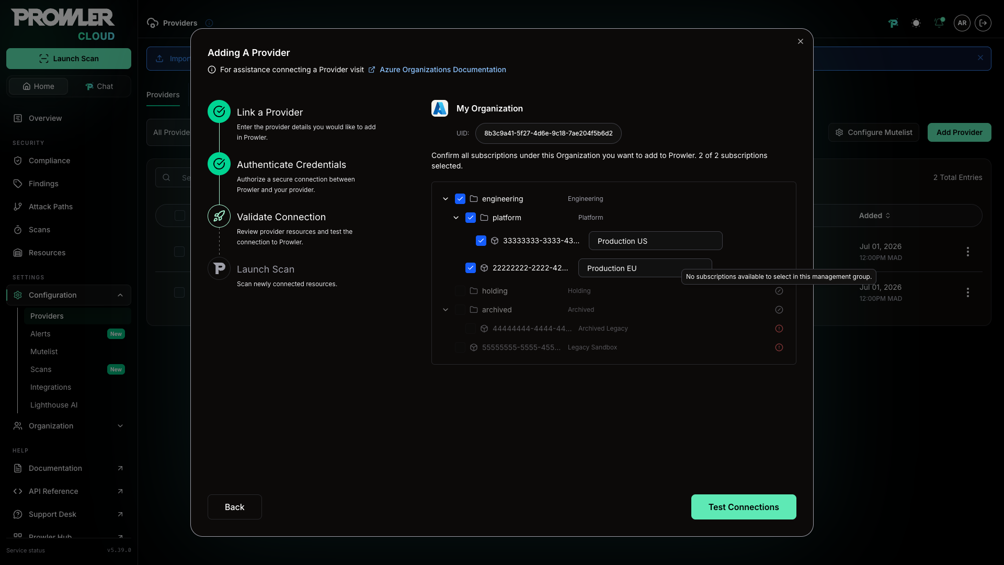Screen dimensions: 1004x565
Task: Close the Adding A Provider dialog
Action: 800,41
